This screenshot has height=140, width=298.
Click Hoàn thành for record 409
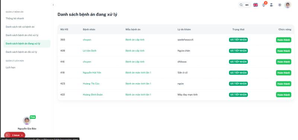(x=283, y=51)
